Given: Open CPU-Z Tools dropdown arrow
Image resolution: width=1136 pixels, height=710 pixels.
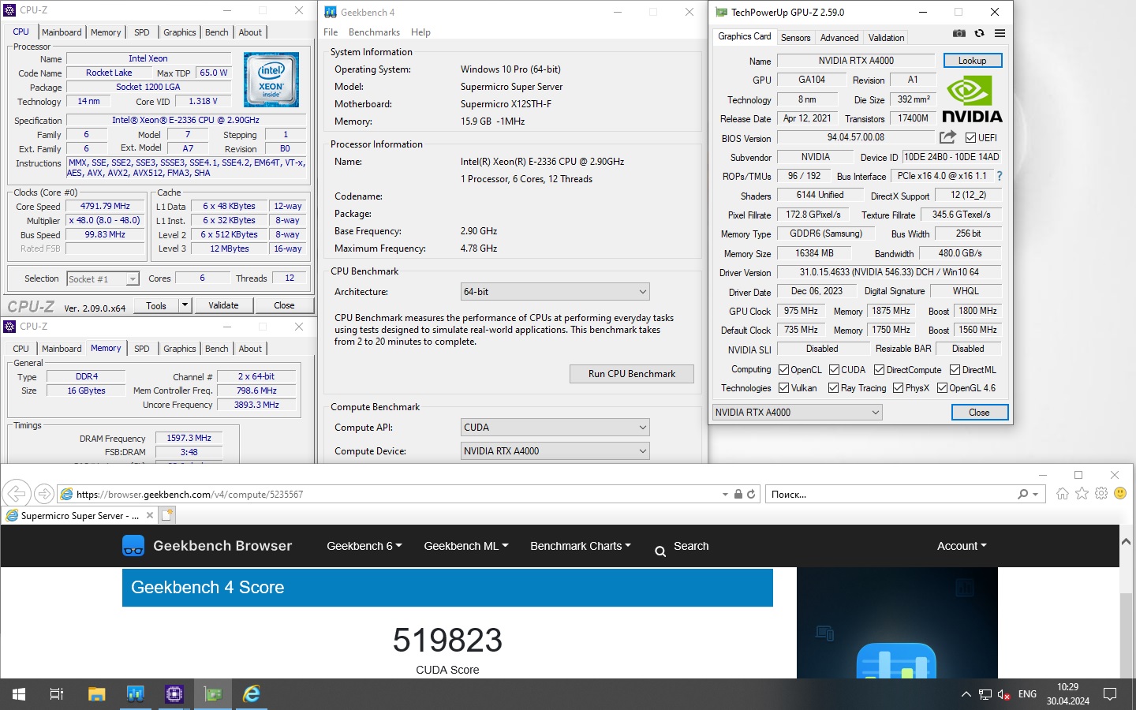Looking at the screenshot, I should (x=185, y=305).
